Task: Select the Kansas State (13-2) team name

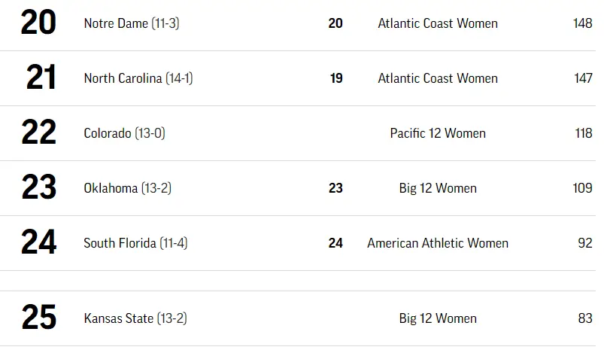Action: click(135, 318)
